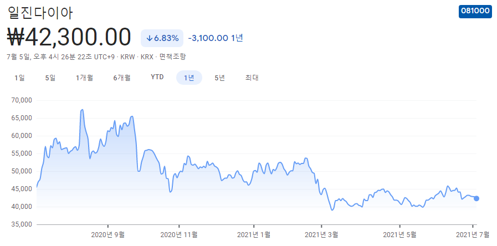
Task: Click the 081000 ticker badge
Action: [x=475, y=11]
